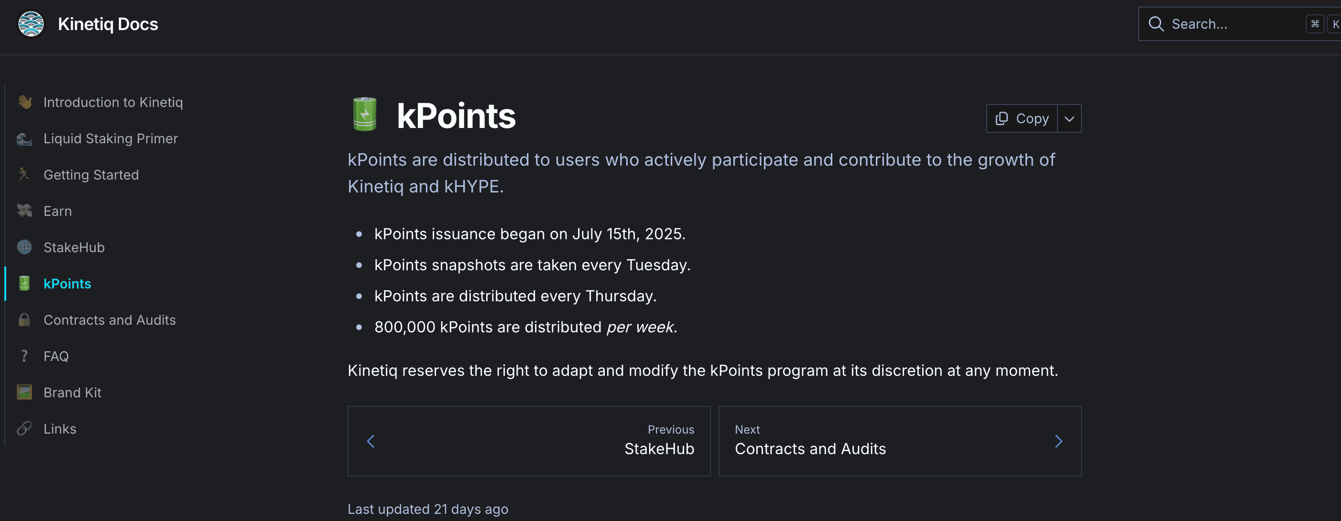Click the waving hand icon beside Introduction
Viewport: 1341px width, 521px height.
(x=24, y=102)
